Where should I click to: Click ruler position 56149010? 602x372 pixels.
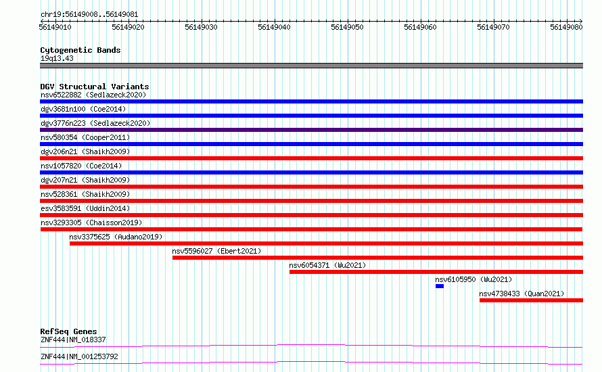[x=55, y=27]
